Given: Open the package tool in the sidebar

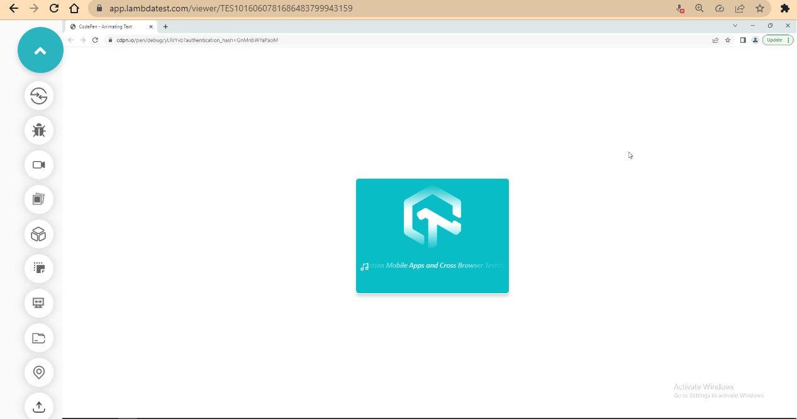Looking at the screenshot, I should [38, 234].
